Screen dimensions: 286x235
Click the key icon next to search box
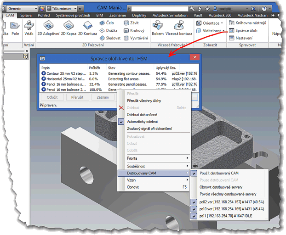(x=192, y=9)
